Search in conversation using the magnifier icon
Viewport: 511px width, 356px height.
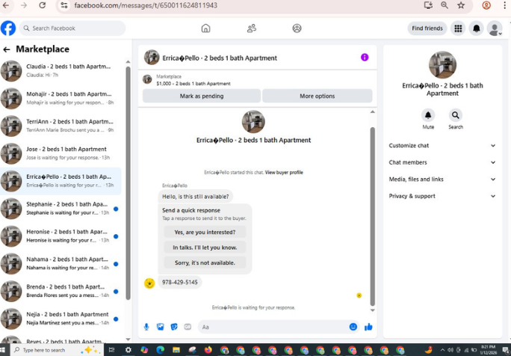point(455,115)
